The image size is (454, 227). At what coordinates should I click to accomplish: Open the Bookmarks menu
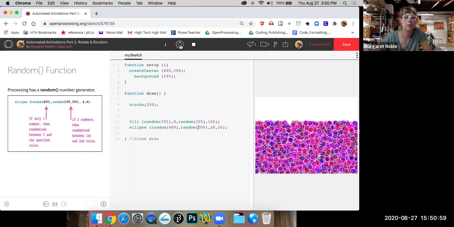(102, 3)
